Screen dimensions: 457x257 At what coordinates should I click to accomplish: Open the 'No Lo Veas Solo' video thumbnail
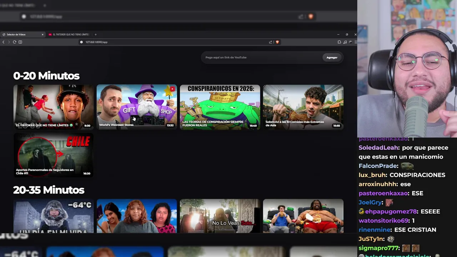[x=220, y=216]
